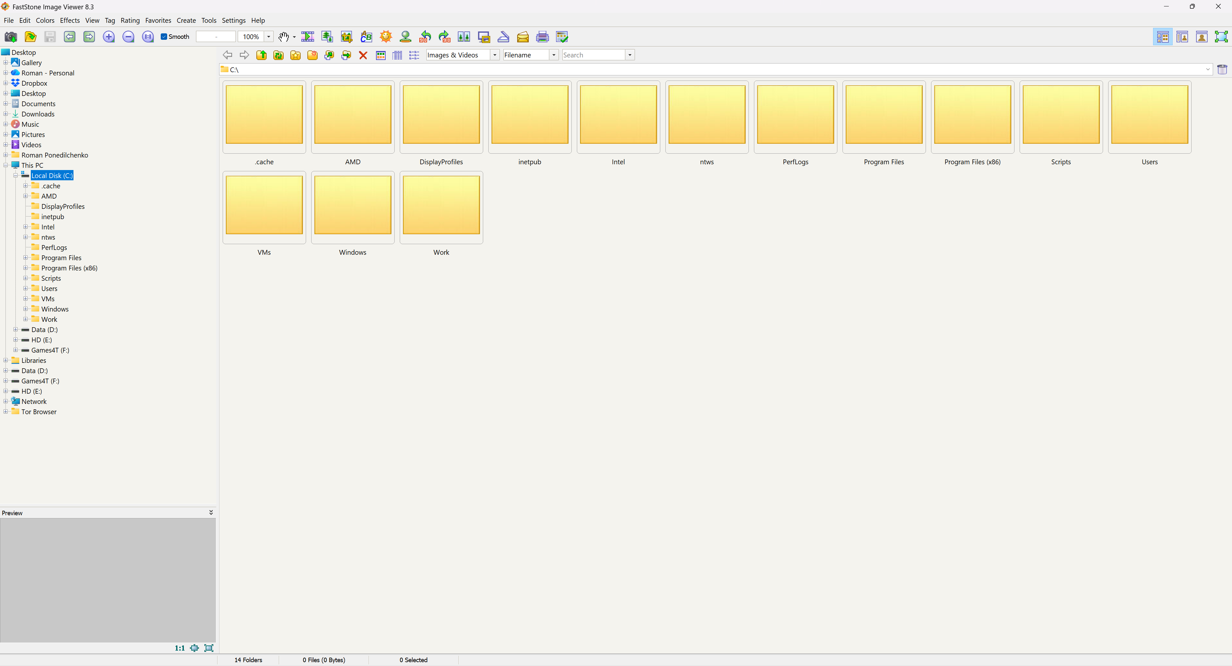1232x666 pixels.
Task: Click the Email images icon
Action: click(523, 37)
